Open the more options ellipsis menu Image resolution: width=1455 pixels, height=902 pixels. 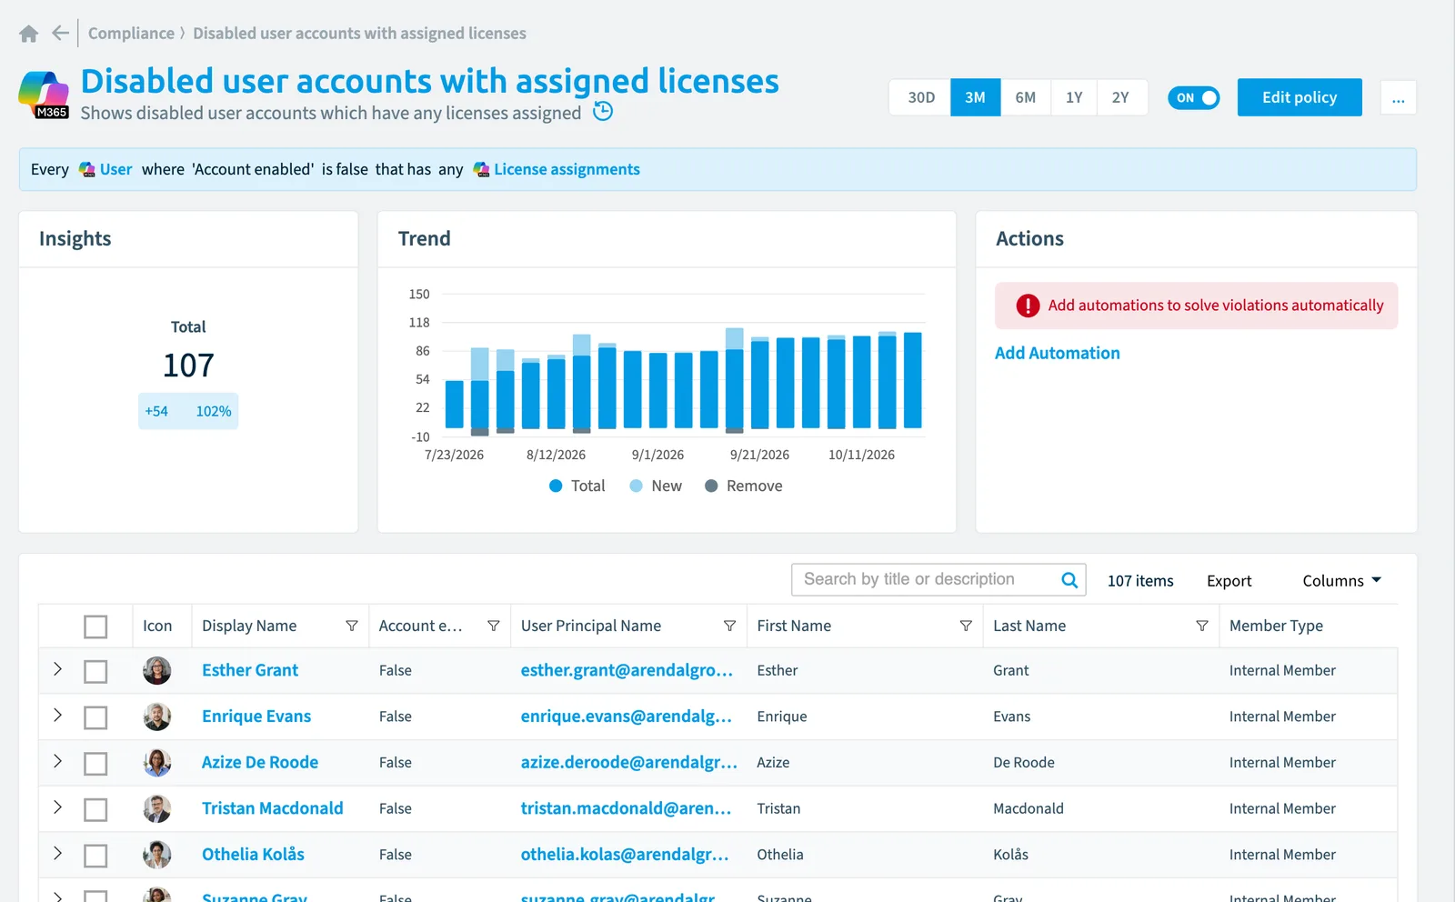[1398, 97]
